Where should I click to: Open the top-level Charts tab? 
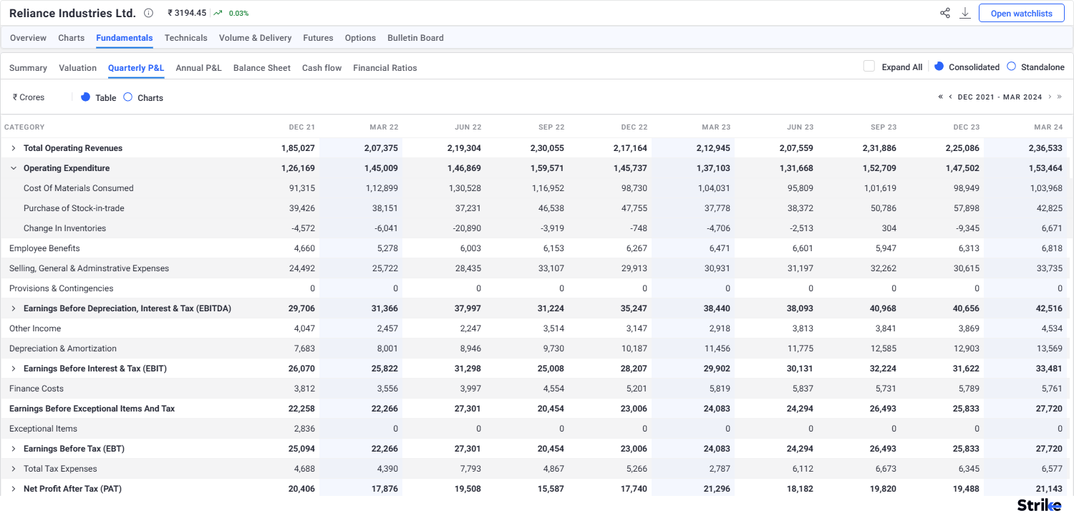pos(71,38)
